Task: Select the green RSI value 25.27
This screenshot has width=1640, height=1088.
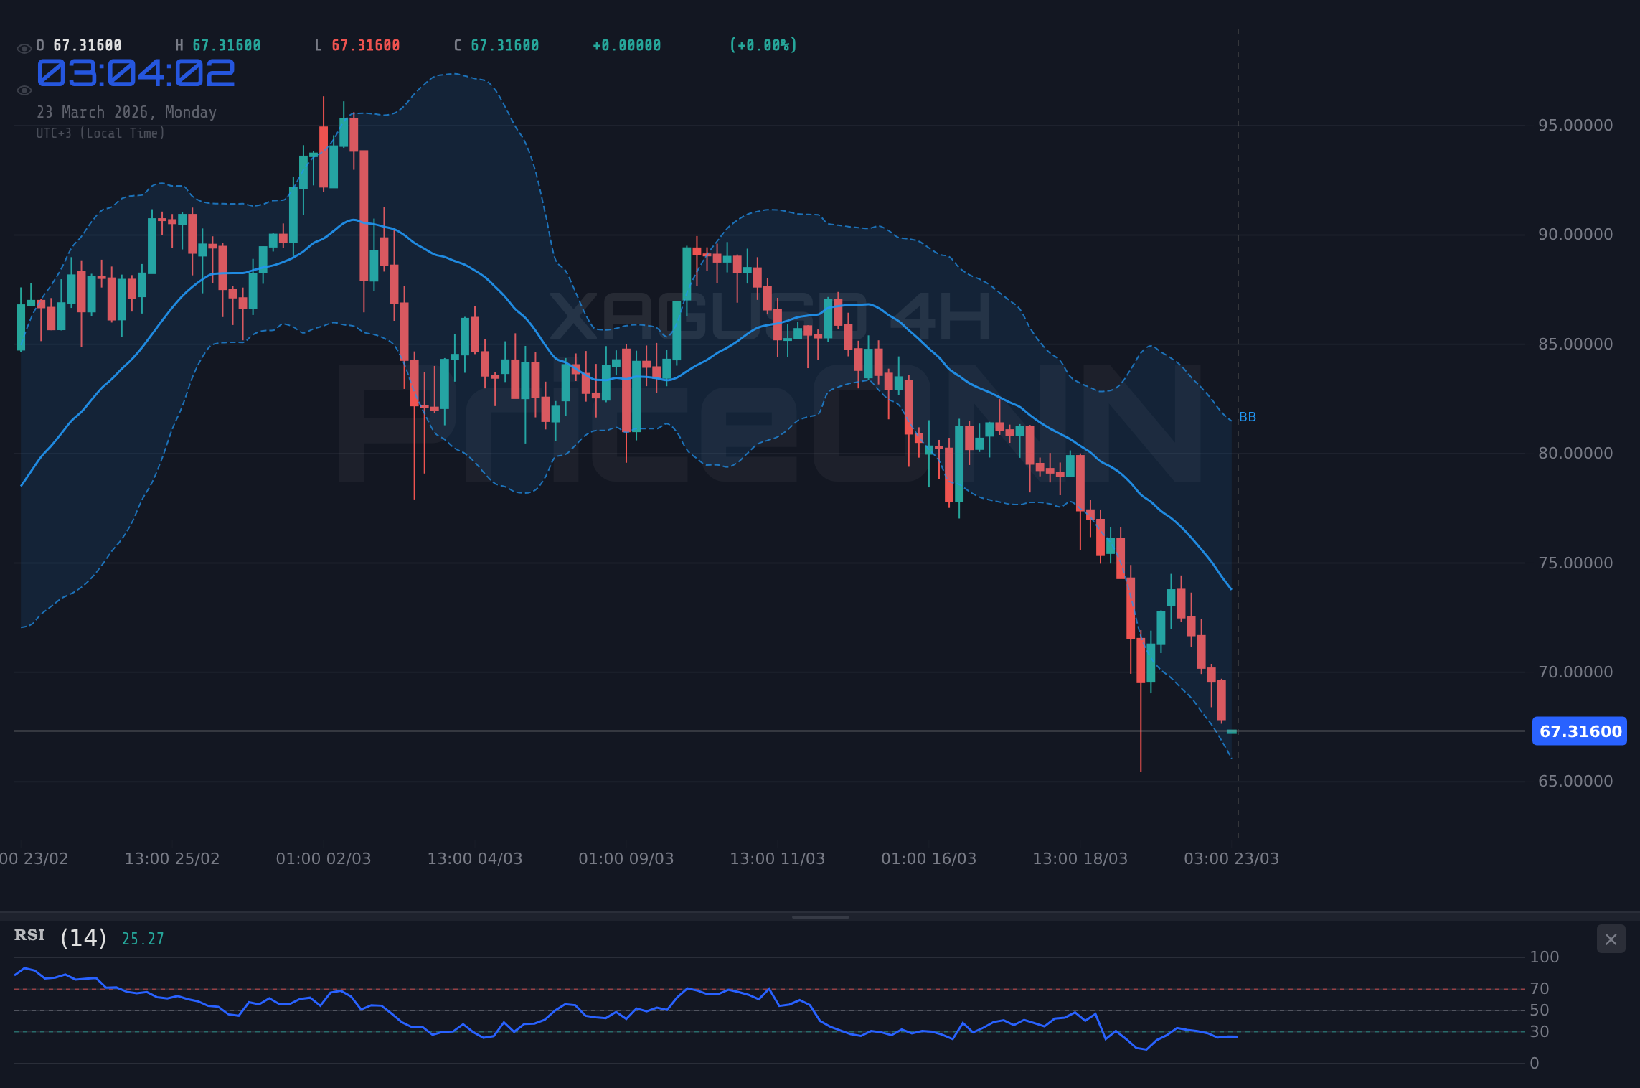Action: click(x=141, y=937)
